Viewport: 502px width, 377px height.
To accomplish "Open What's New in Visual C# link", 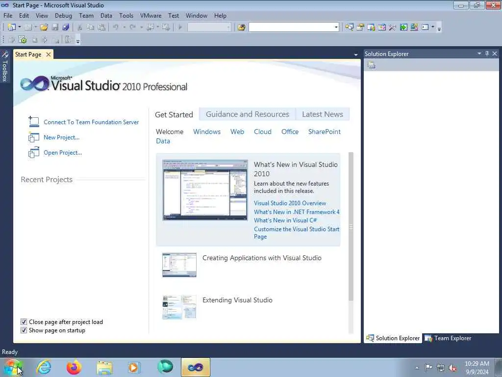I will 285,220.
